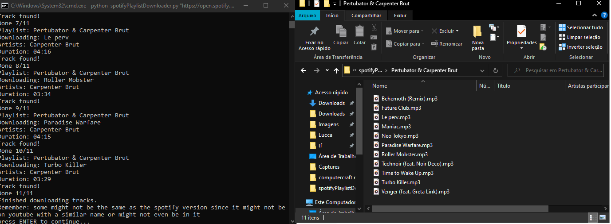Click the edit icon in Abrir group
The width and height of the screenshot is (611, 224).
(543, 37)
